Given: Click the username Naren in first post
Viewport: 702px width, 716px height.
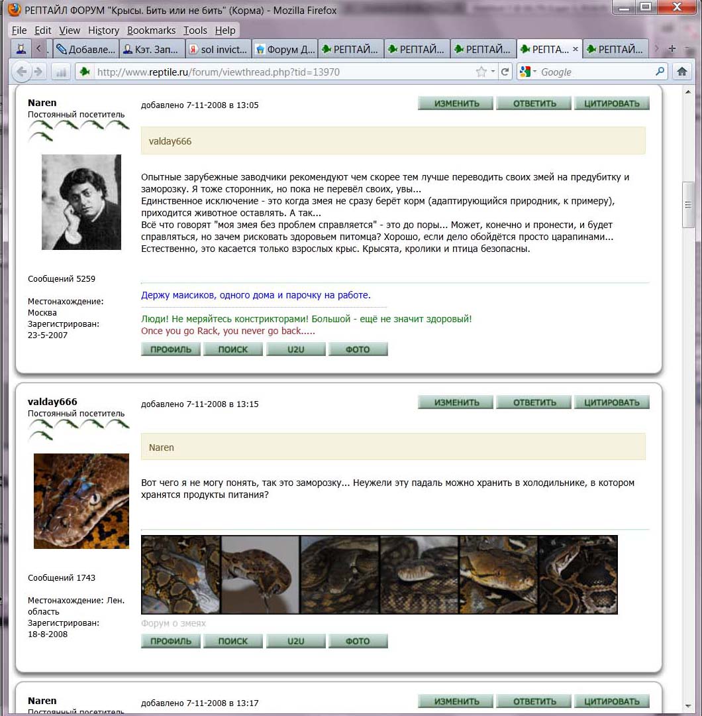Looking at the screenshot, I should (x=42, y=103).
